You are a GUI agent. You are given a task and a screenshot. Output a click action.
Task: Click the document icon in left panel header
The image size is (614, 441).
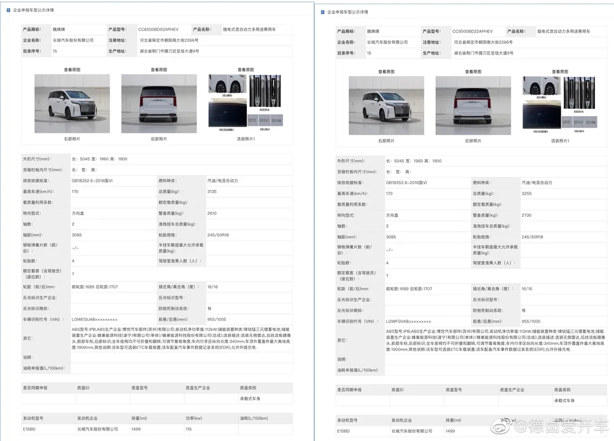(x=8, y=11)
